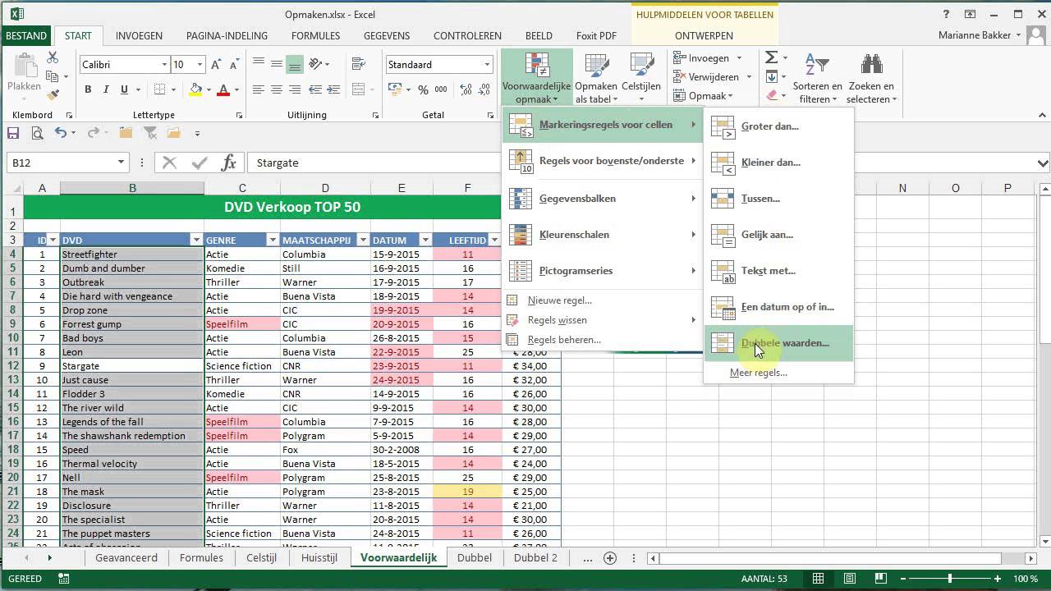Screen dimensions: 1051x591
Task: Click the fill color paint bucket
Action: pyautogui.click(x=195, y=89)
